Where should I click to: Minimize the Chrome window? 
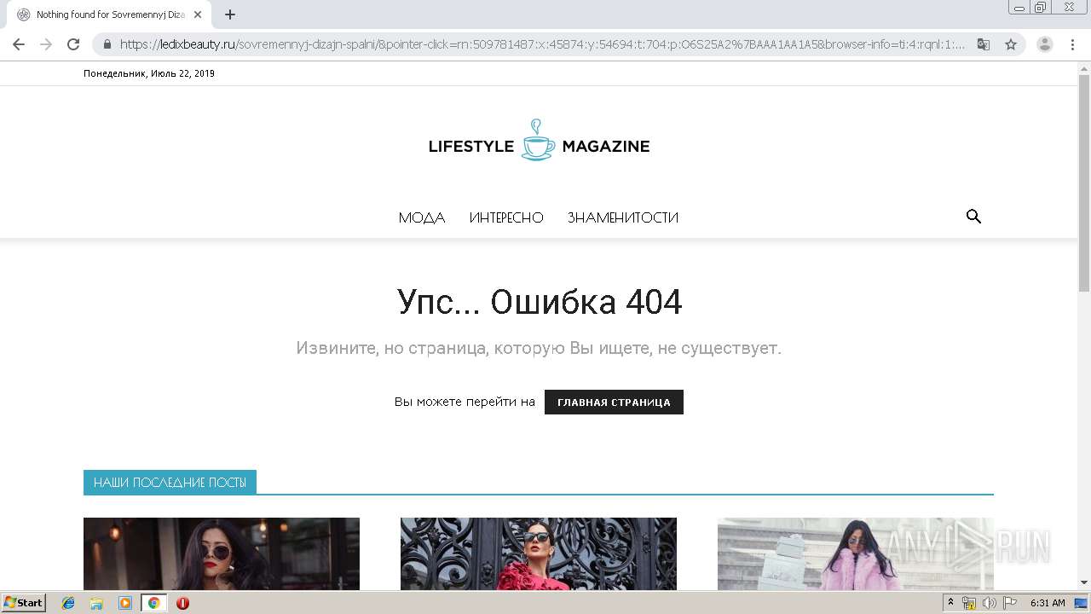coord(1019,8)
